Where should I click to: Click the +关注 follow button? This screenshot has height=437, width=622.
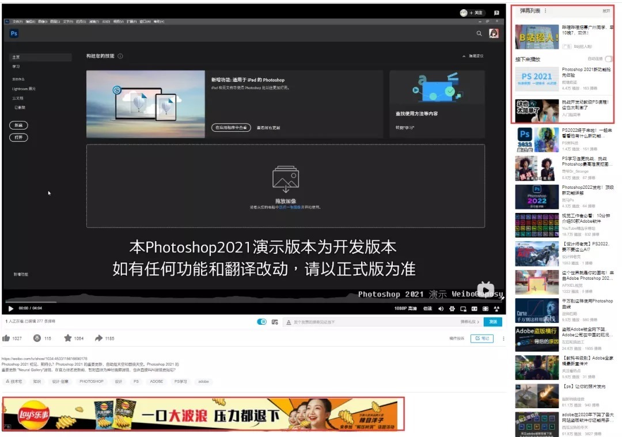point(477,13)
